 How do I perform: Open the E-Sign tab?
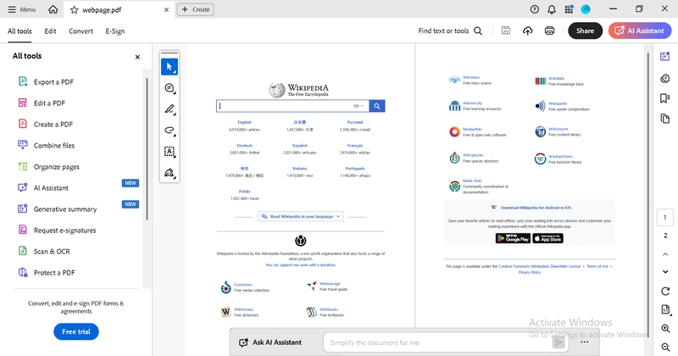(x=115, y=31)
